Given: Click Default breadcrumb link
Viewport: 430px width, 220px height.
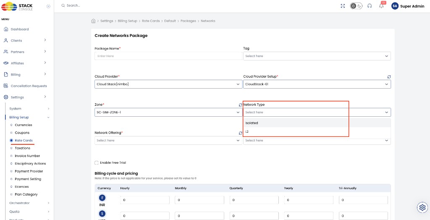Looking at the screenshot, I should point(170,21).
